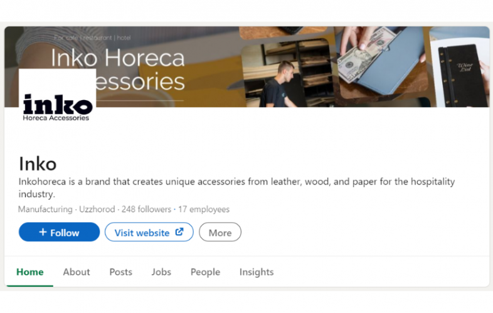The height and width of the screenshot is (313, 493).
Task: Open the More options button
Action: tap(220, 232)
